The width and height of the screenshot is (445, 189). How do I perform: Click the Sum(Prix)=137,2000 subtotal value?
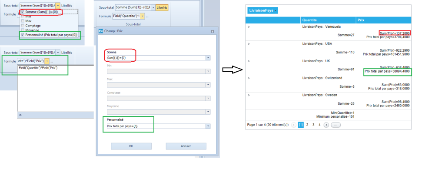(395, 33)
